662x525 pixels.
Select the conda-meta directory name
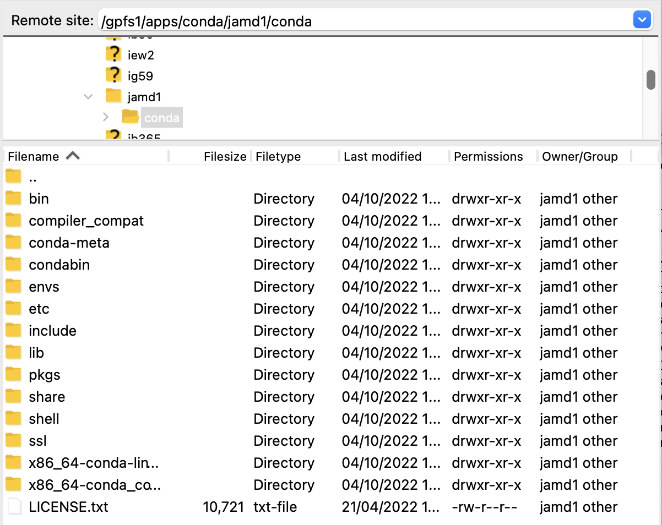tap(69, 243)
